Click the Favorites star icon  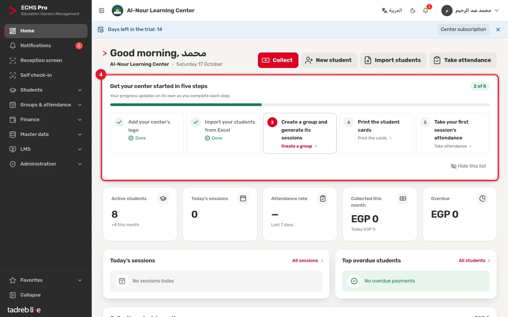coord(13,280)
